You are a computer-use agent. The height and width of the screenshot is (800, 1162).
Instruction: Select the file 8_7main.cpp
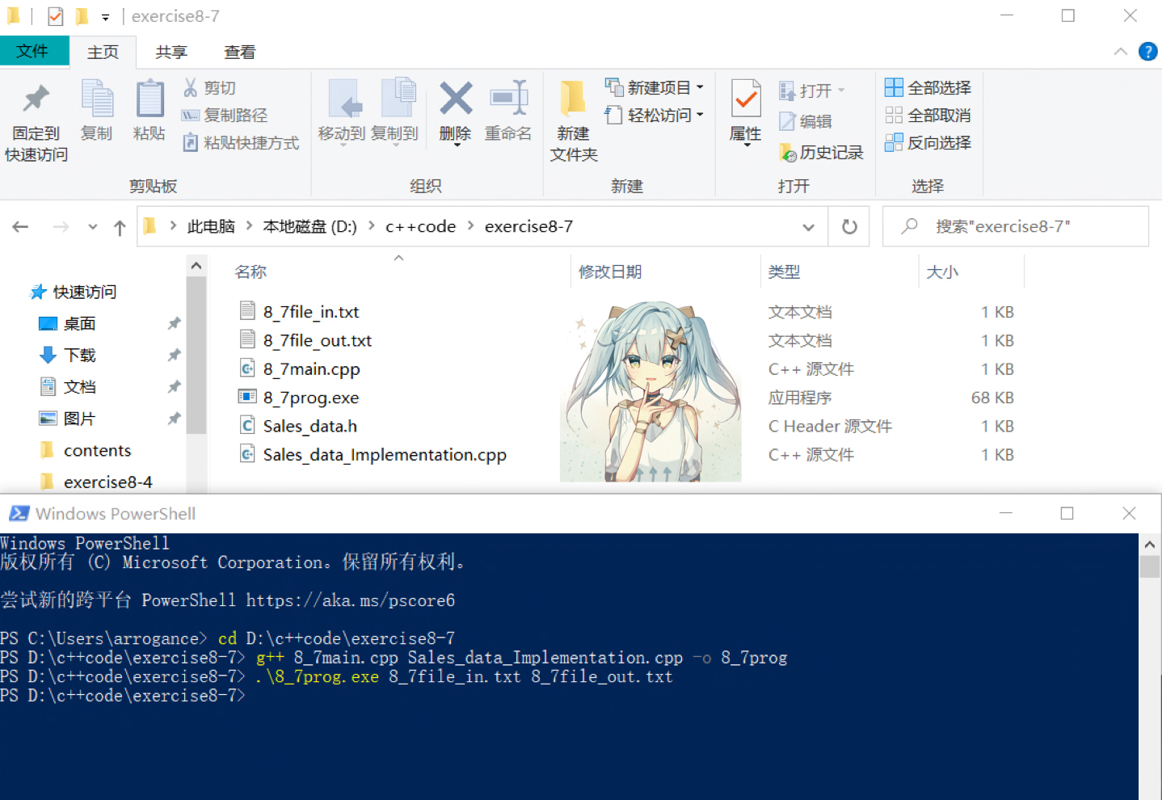pyautogui.click(x=312, y=369)
